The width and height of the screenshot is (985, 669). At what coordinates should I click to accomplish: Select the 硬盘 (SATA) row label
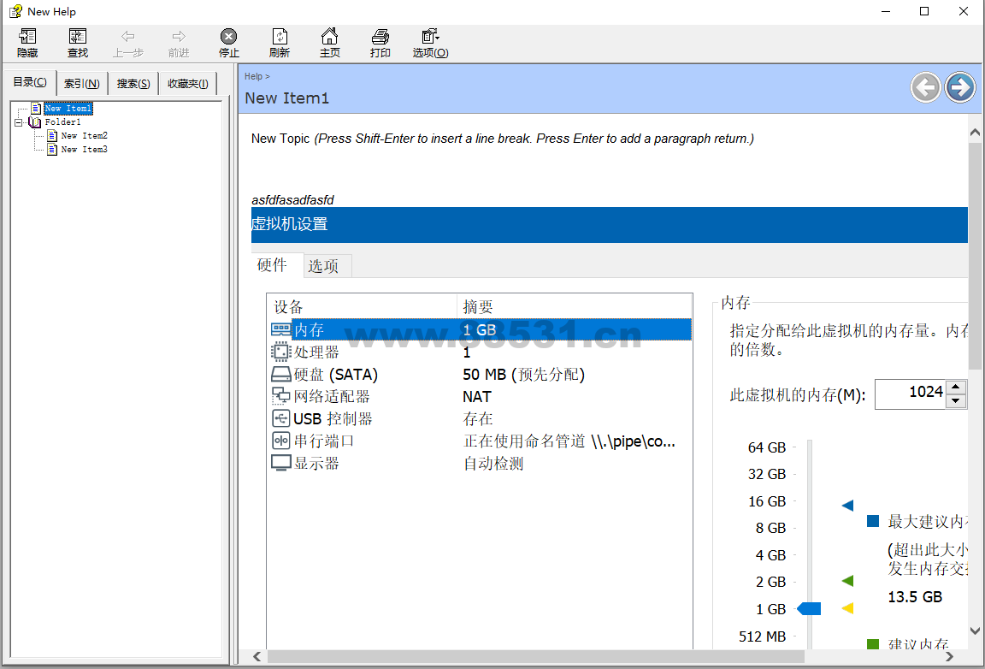pyautogui.click(x=336, y=375)
